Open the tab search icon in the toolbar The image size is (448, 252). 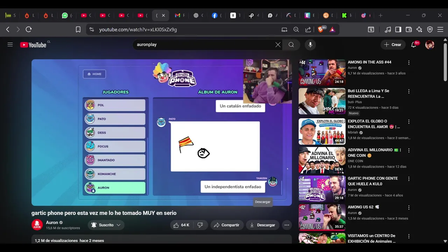pyautogui.click(x=371, y=29)
